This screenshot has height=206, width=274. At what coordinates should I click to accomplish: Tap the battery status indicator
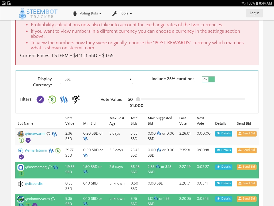257,3
